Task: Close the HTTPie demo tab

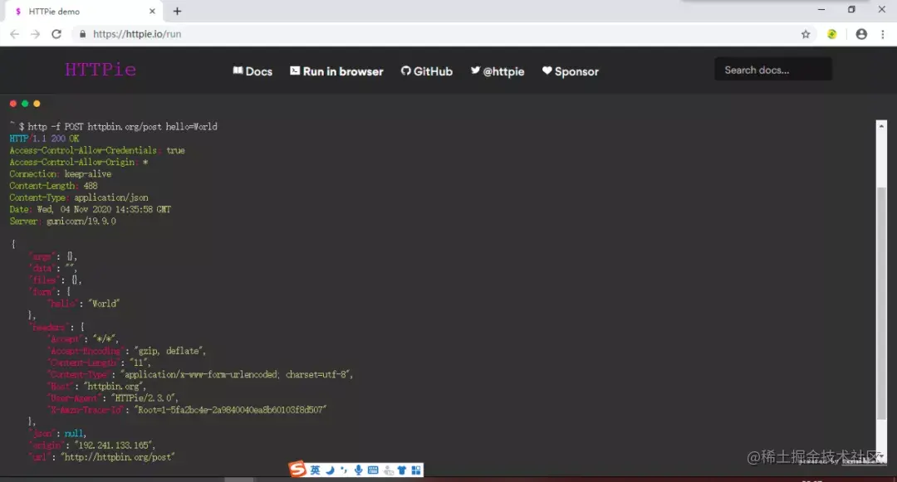Action: coord(152,12)
